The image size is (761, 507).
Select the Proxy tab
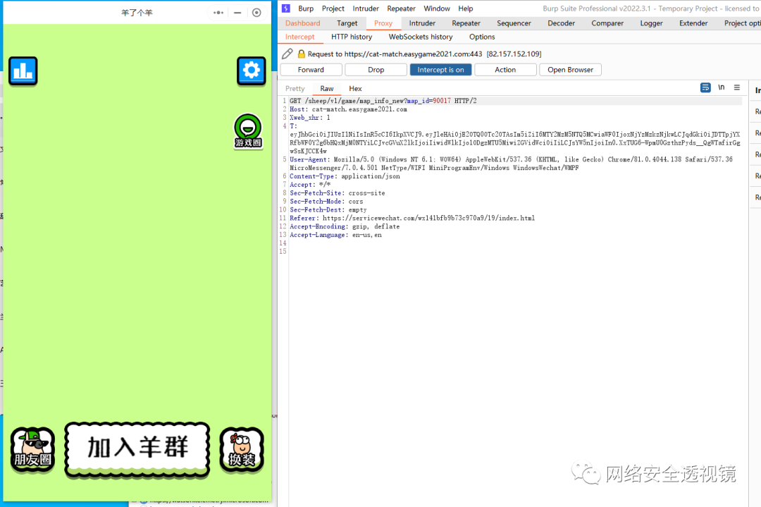pyautogui.click(x=383, y=23)
